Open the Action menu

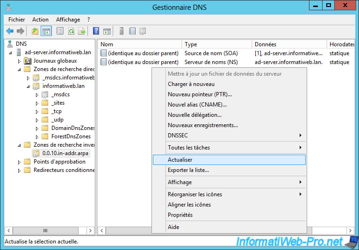coord(40,20)
